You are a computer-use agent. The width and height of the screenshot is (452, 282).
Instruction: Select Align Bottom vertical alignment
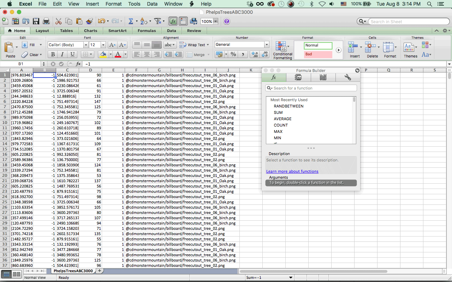pos(157,45)
